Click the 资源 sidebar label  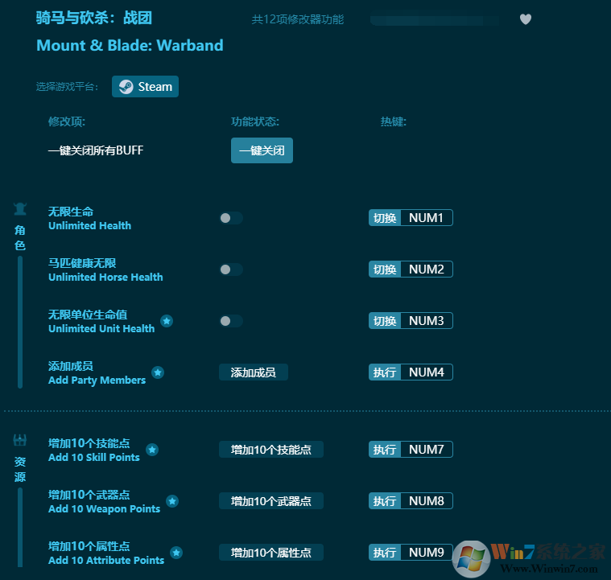(20, 469)
